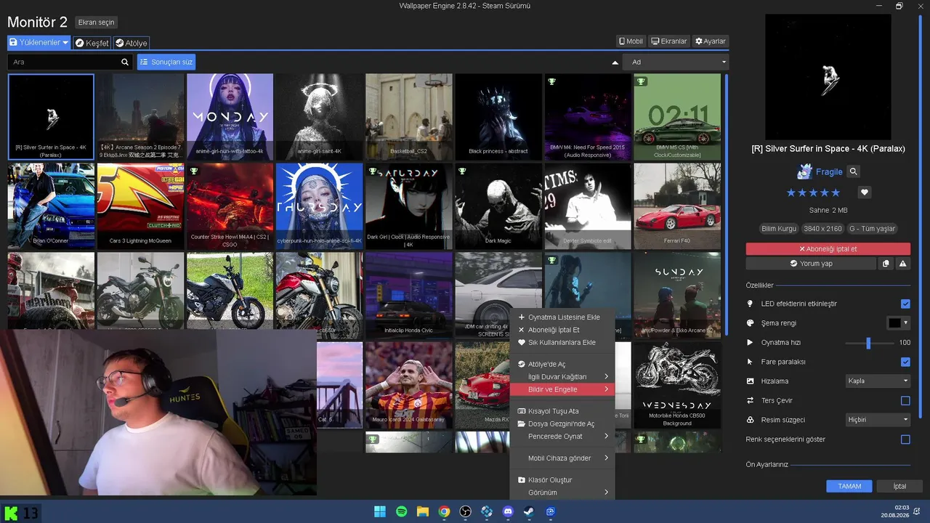Expand the Pencerede Oynat submenu
930x523 pixels.
(x=562, y=437)
